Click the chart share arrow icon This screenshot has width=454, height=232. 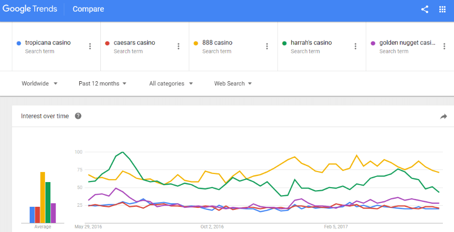(443, 117)
